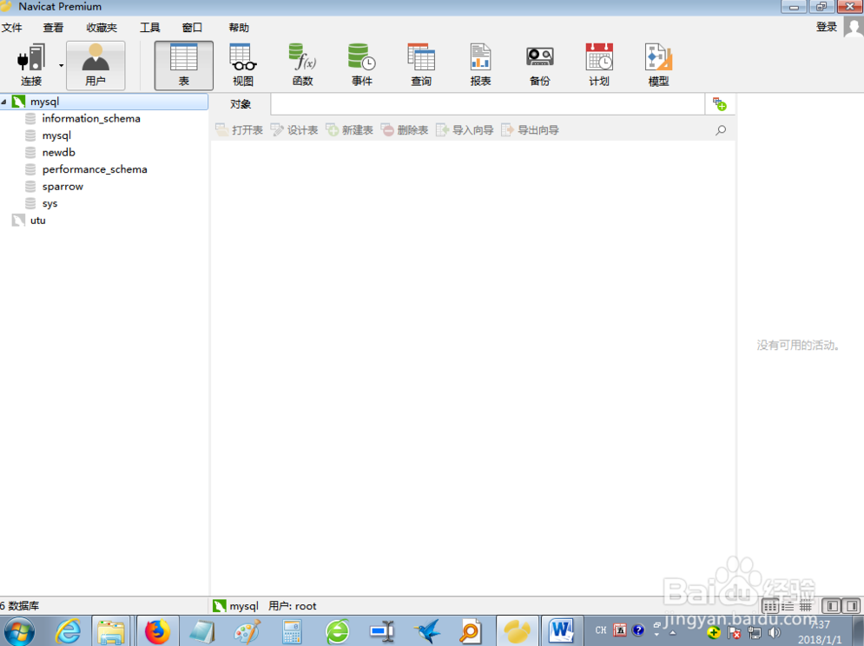Image resolution: width=864 pixels, height=646 pixels.
Task: Click the CH input language indicator
Action: [601, 630]
